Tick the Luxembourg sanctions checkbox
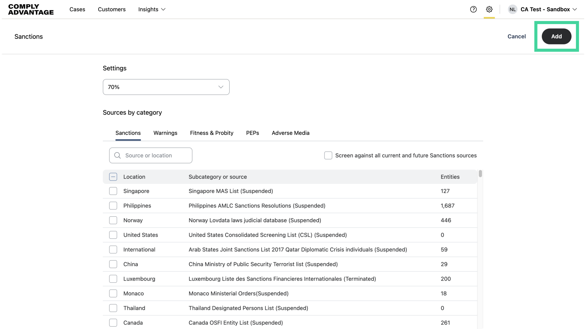 point(113,279)
